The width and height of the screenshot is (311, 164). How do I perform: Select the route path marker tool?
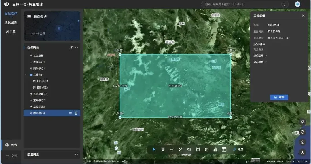[180, 150]
